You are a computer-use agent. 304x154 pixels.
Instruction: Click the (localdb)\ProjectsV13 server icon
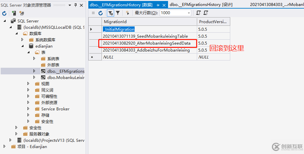point(20,140)
